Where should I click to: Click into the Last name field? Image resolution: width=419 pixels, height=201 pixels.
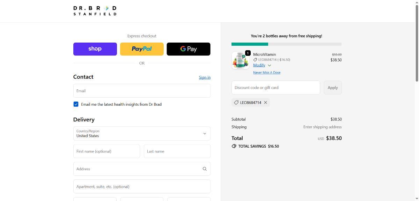pyautogui.click(x=177, y=151)
